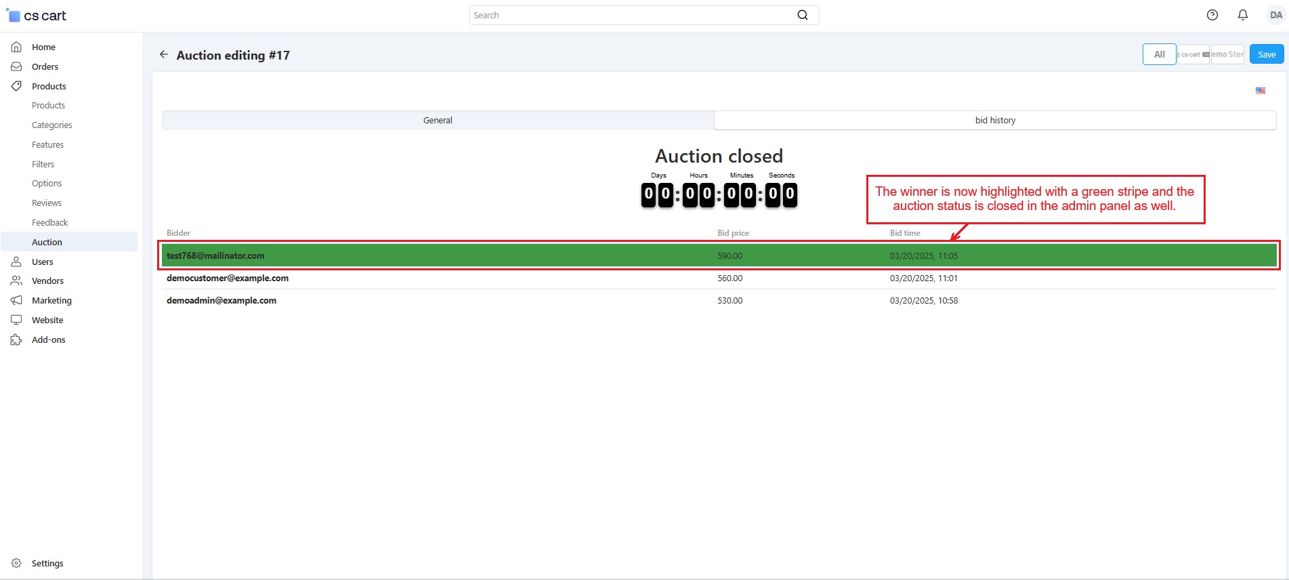Open the help question mark icon
The height and width of the screenshot is (580, 1289).
1212,15
